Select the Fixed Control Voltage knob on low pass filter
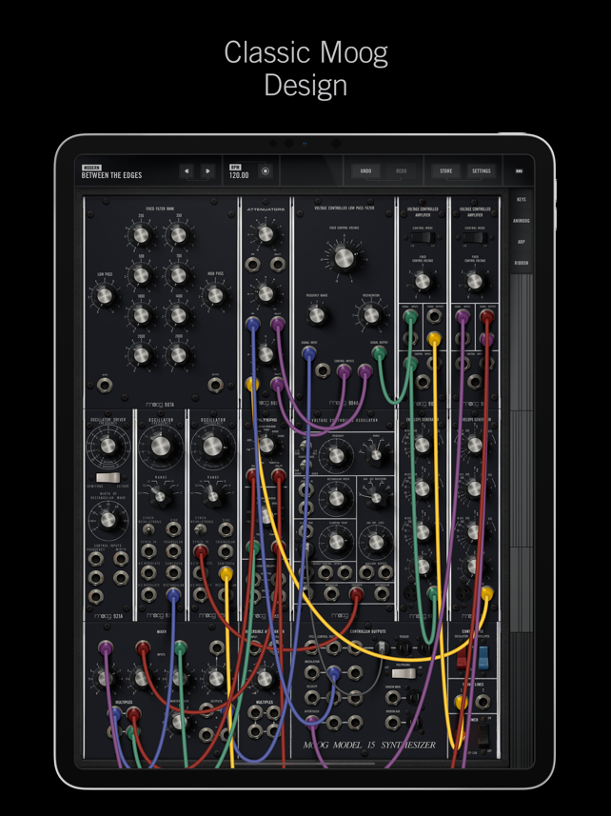Image resolution: width=611 pixels, height=816 pixels. tap(344, 258)
